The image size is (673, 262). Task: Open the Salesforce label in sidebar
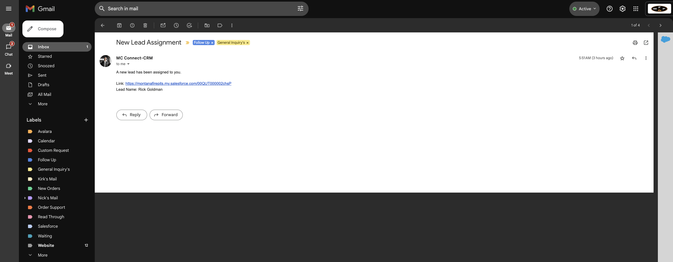(x=57, y=226)
